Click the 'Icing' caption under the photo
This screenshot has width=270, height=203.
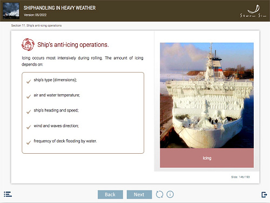(x=207, y=158)
